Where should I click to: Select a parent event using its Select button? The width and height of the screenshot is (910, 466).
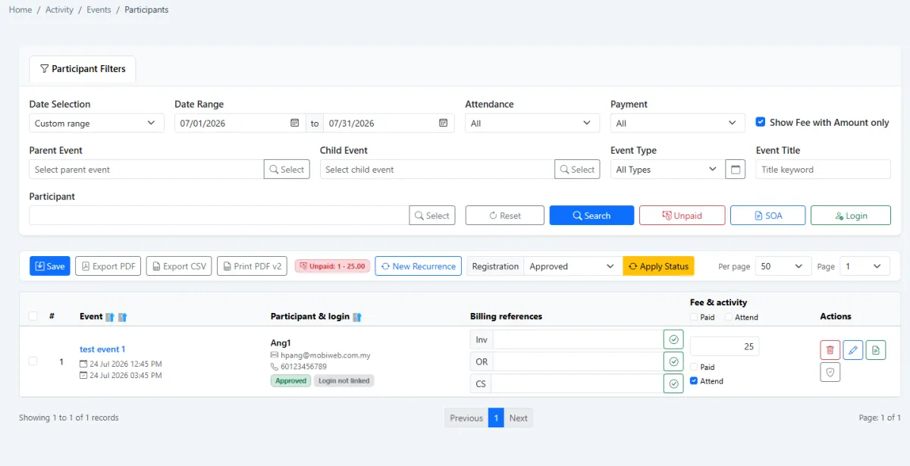point(287,169)
